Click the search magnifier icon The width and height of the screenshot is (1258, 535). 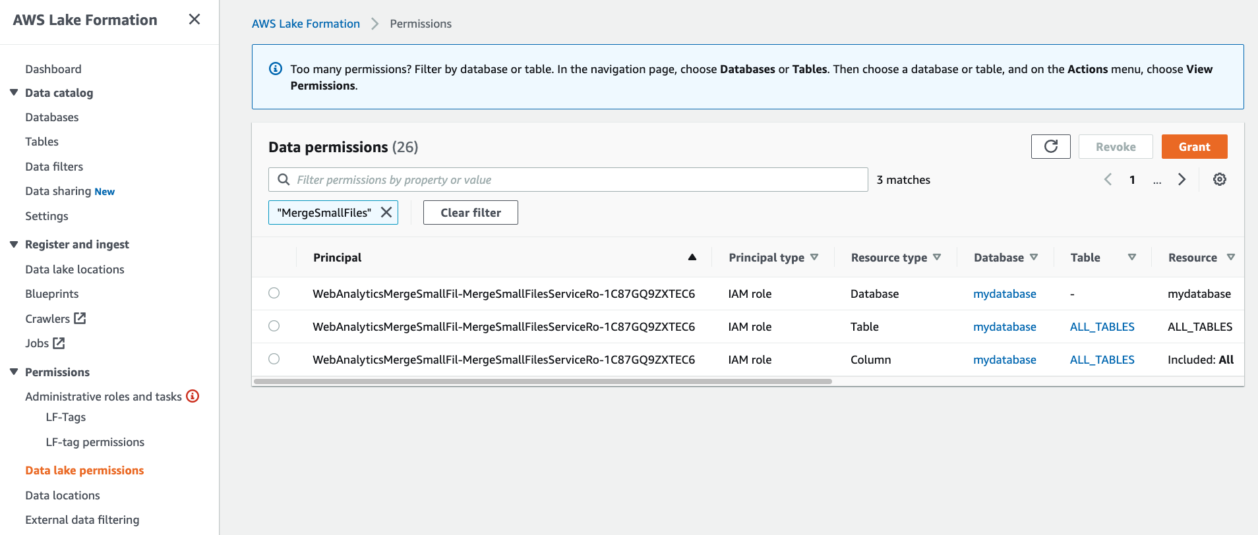(284, 179)
